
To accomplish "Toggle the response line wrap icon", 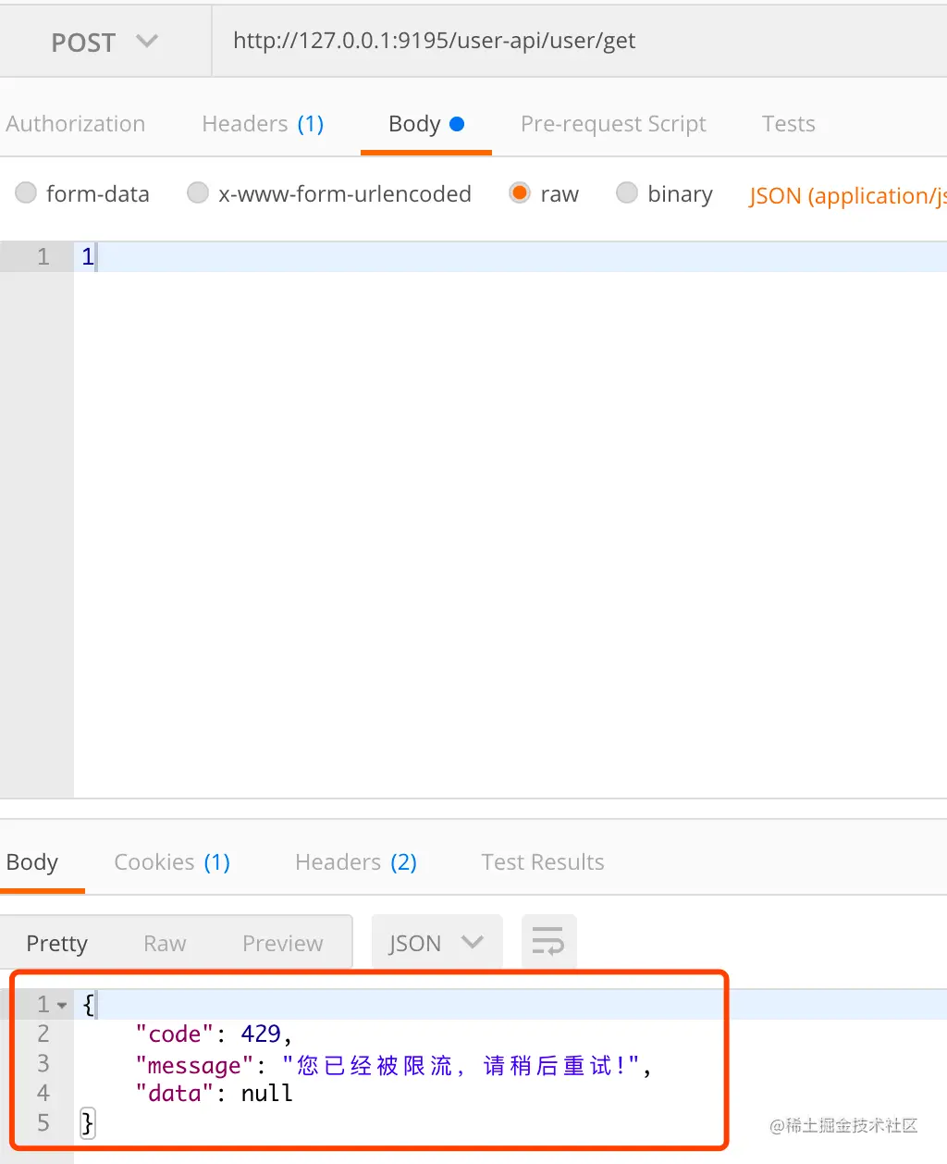I will [548, 943].
